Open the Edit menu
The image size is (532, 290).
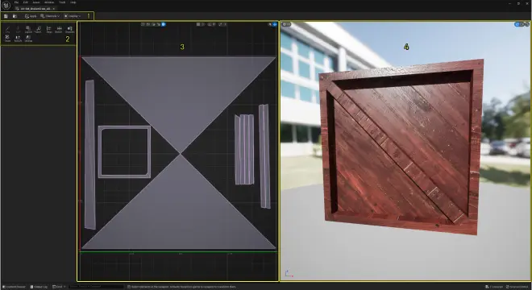pyautogui.click(x=26, y=2)
